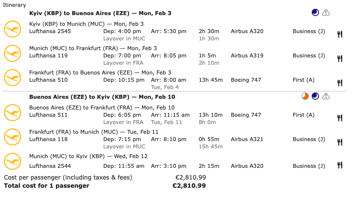
Task: Click the bold total cost amount €2,810.99
Action: 189,185
